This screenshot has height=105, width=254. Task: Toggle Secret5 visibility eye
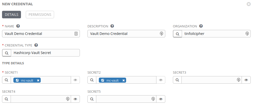coord(161,99)
